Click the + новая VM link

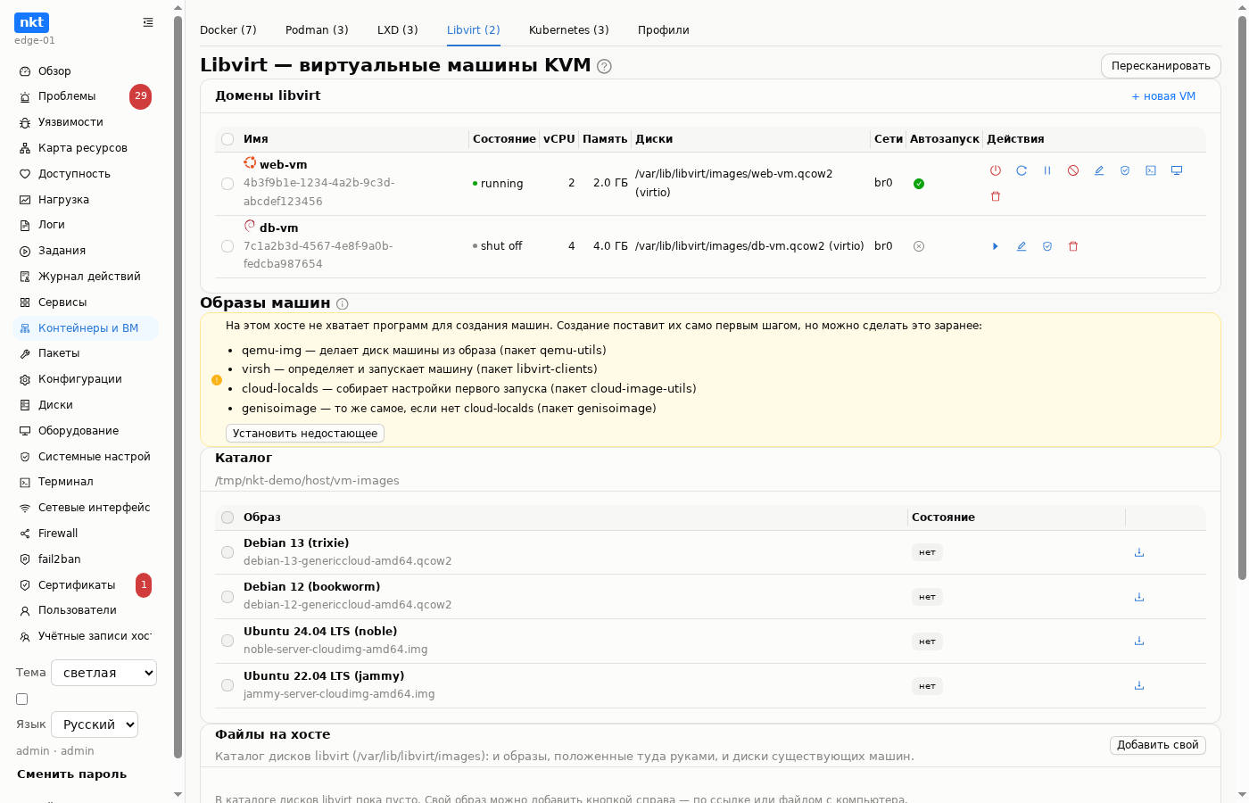(1163, 96)
